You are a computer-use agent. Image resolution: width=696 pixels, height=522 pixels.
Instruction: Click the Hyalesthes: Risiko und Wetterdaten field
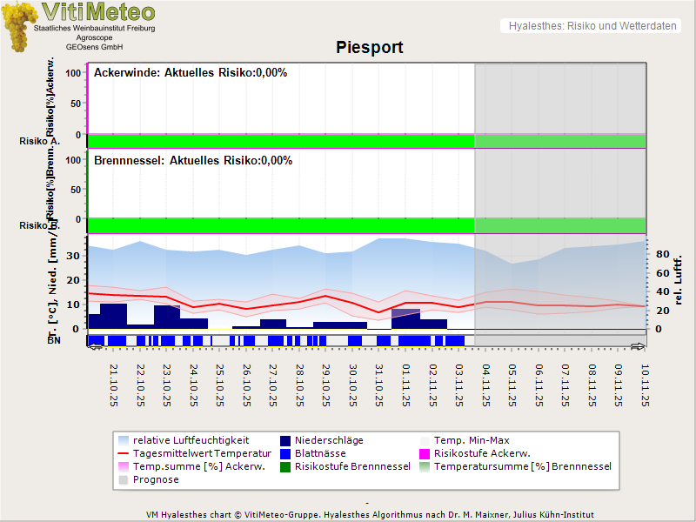click(x=591, y=26)
